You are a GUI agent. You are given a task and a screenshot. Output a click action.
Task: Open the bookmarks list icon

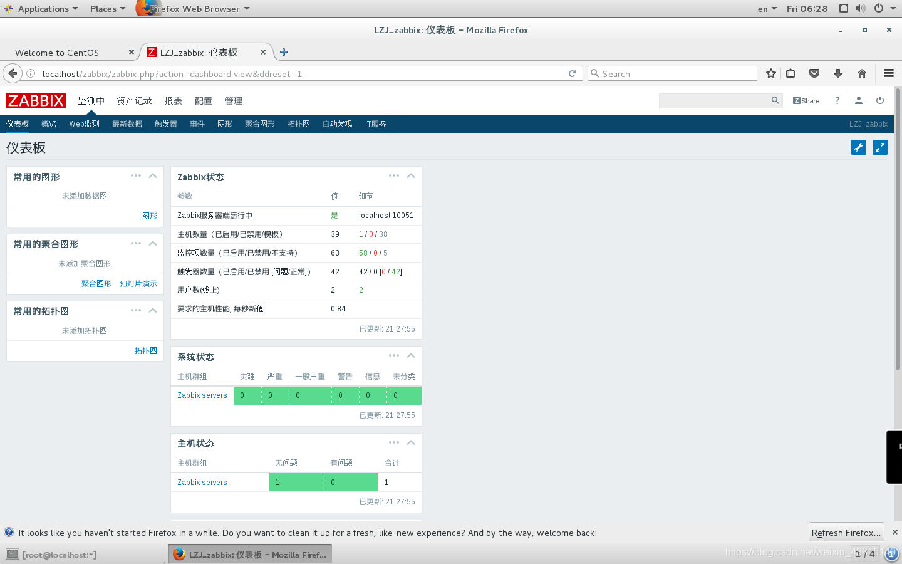[x=791, y=74]
